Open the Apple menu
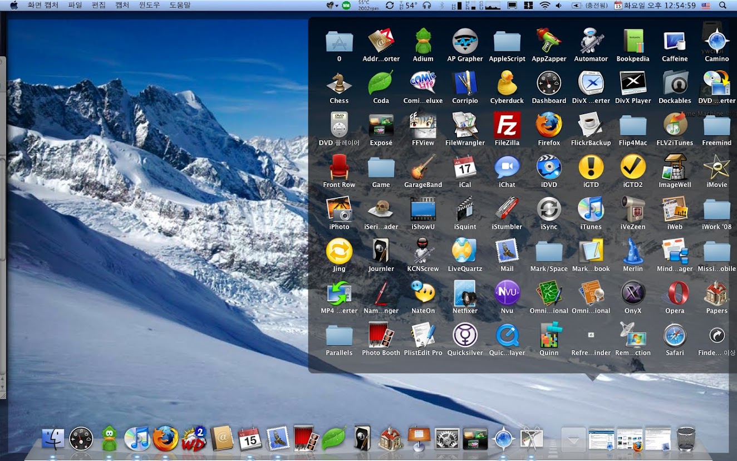Image resolution: width=737 pixels, height=461 pixels. click(14, 5)
